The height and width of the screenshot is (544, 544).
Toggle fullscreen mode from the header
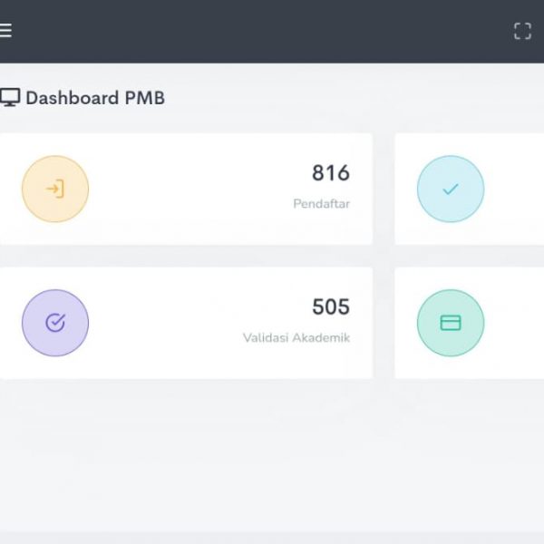point(522,32)
